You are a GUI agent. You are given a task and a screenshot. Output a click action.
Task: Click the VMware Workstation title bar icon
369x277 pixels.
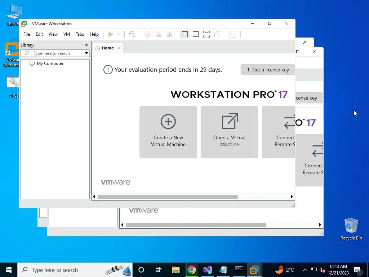click(24, 23)
